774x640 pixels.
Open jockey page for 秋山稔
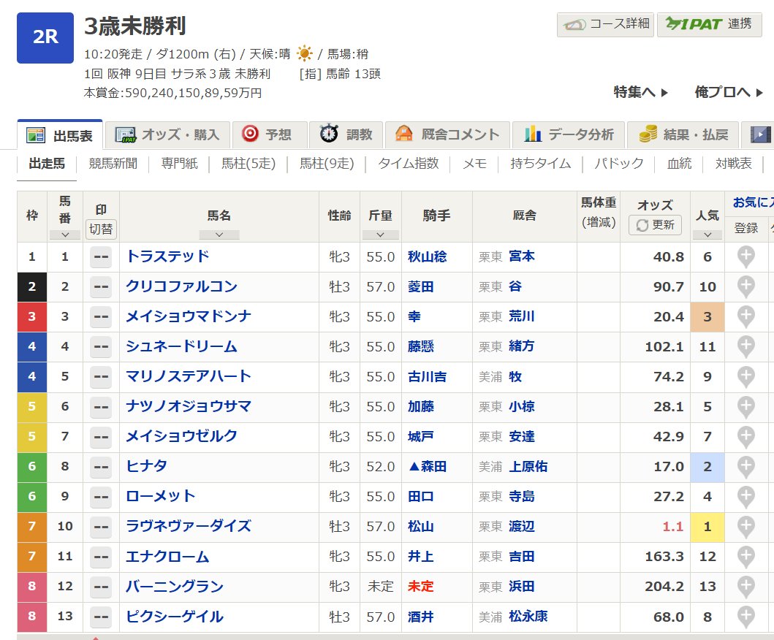point(428,256)
